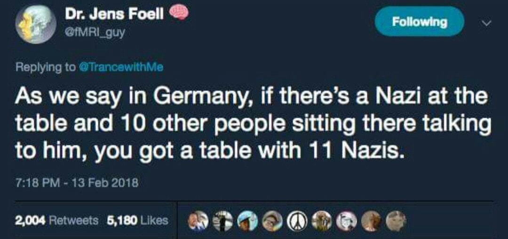Click the 7:18 PM - 13 Feb 2018 timestamp
This screenshot has height=239, width=508.
pyautogui.click(x=78, y=182)
